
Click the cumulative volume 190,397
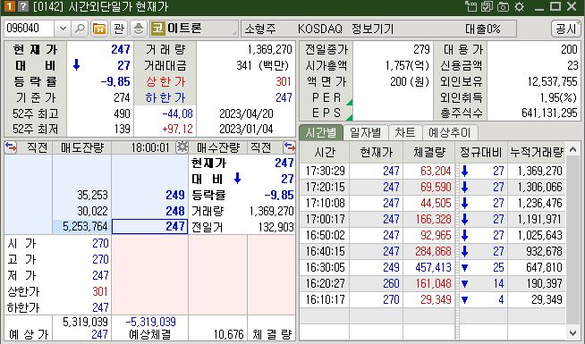(x=545, y=283)
